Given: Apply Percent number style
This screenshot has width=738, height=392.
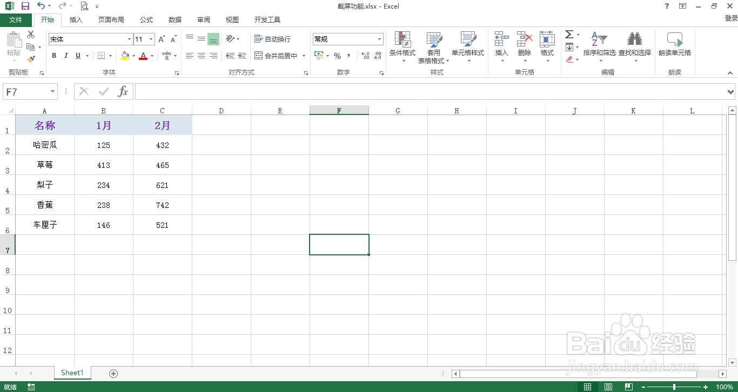Looking at the screenshot, I should (x=338, y=56).
